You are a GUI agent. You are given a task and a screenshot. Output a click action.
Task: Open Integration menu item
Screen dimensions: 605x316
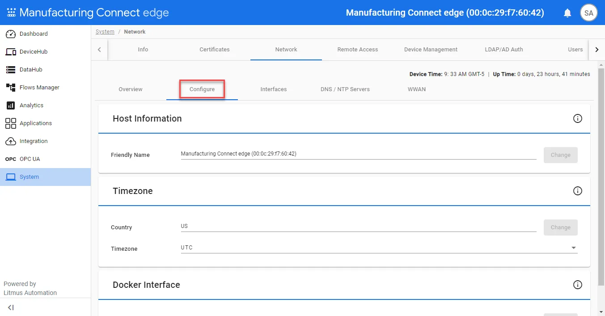(x=45, y=141)
